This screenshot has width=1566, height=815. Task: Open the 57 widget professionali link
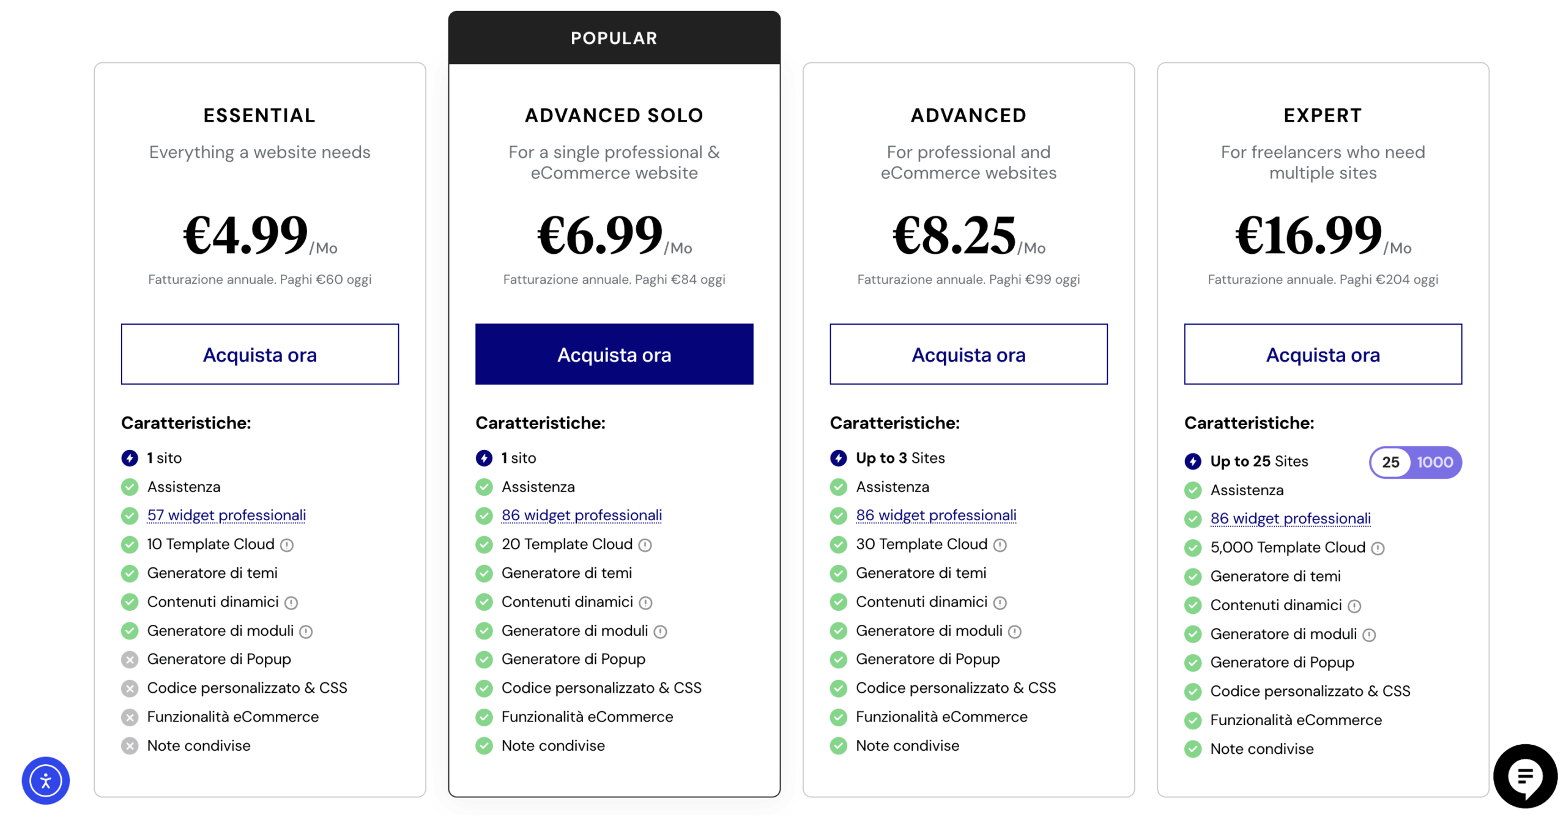[x=226, y=515]
